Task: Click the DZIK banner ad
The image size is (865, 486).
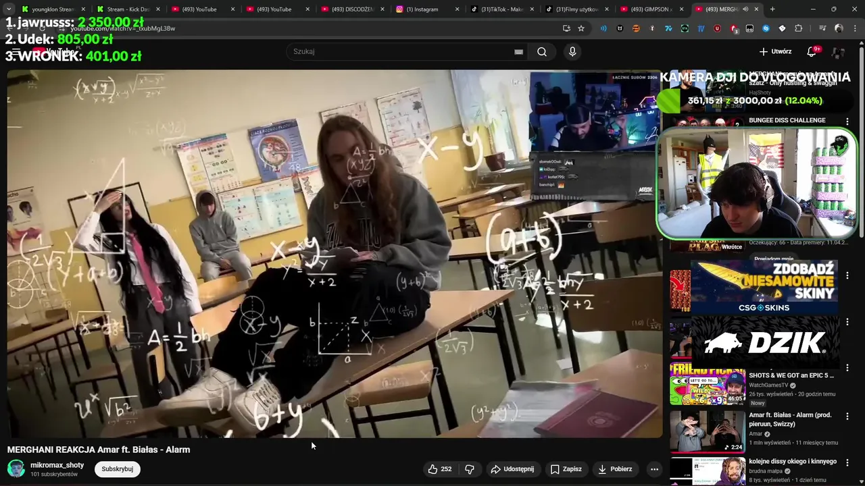Action: point(764,343)
